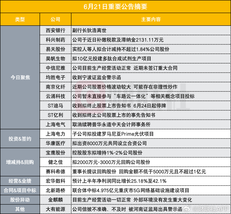Select company cell "健之佳"
Screen dimensions: 231x214
point(56,162)
